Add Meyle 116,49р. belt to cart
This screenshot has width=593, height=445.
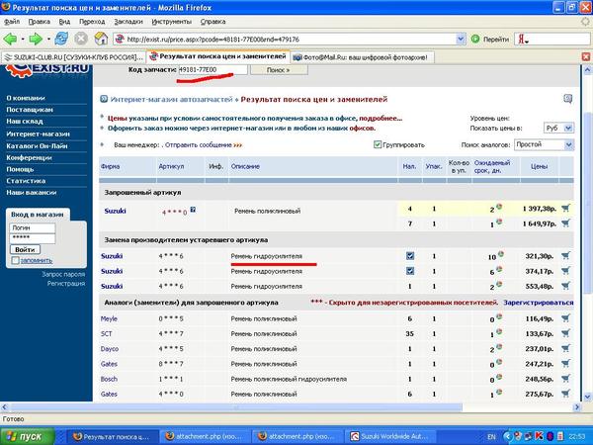[x=565, y=318]
